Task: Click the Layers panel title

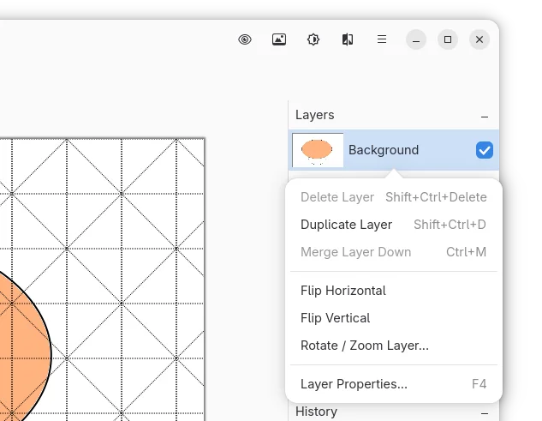Action: click(x=314, y=115)
